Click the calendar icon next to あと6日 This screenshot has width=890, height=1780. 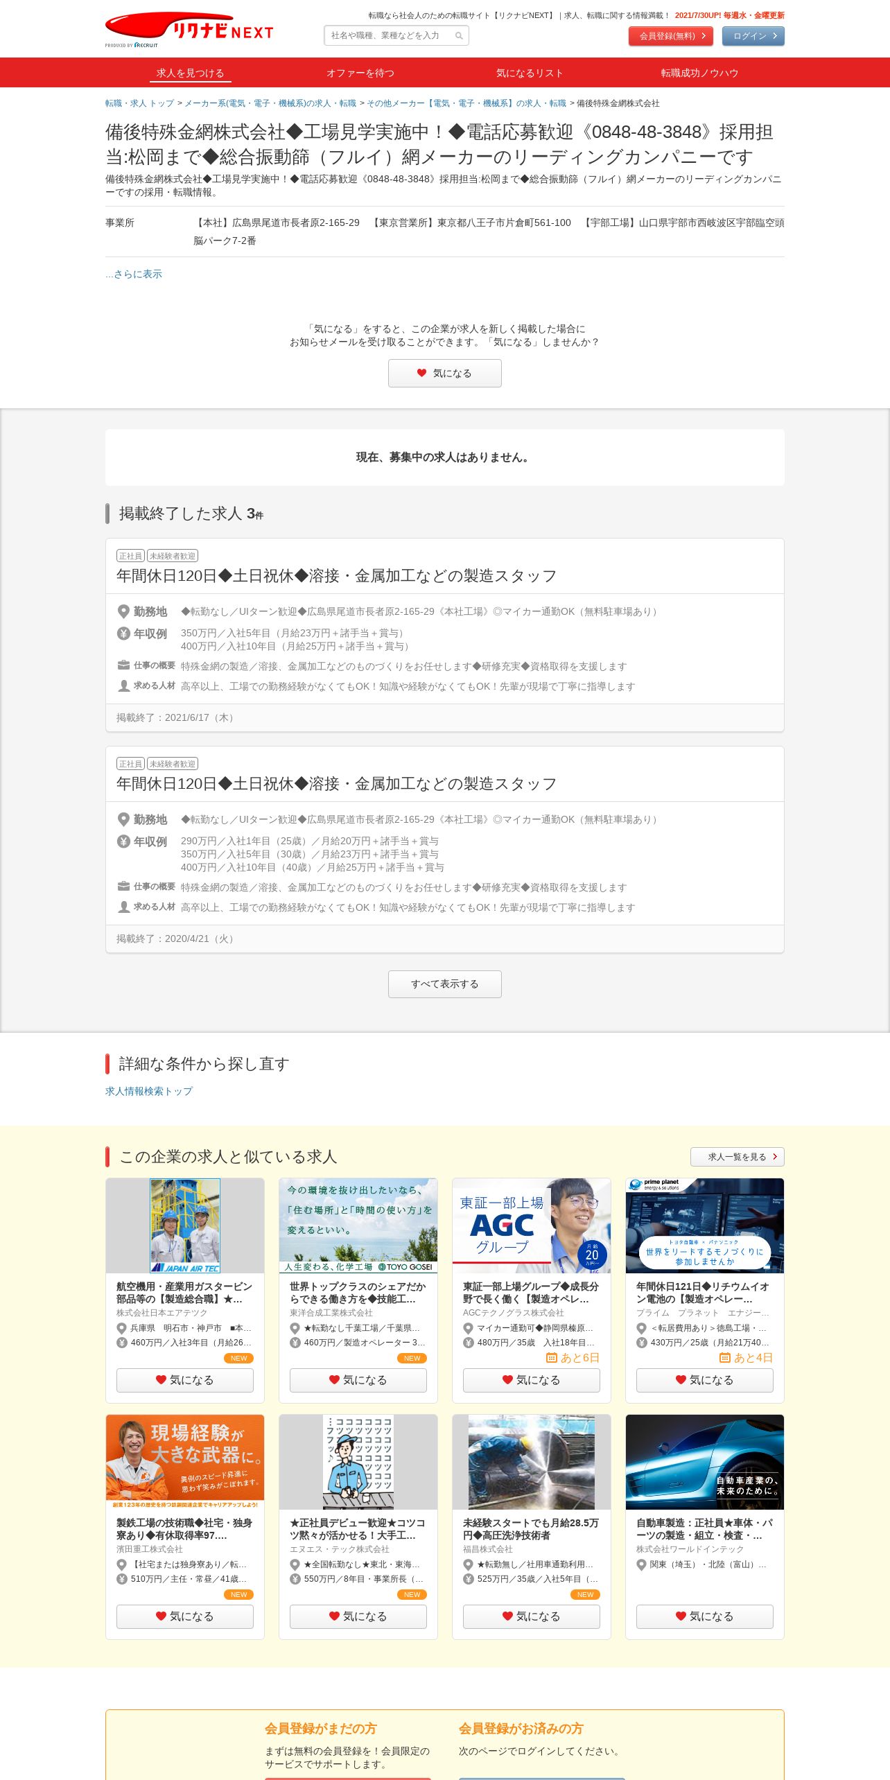552,1358
